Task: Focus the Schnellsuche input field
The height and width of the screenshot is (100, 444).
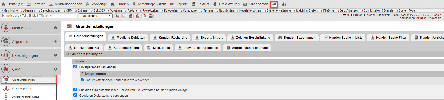Action: (39, 16)
